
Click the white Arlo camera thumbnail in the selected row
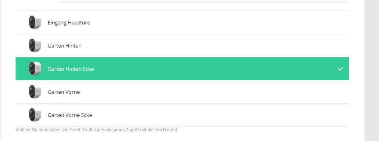pyautogui.click(x=35, y=69)
